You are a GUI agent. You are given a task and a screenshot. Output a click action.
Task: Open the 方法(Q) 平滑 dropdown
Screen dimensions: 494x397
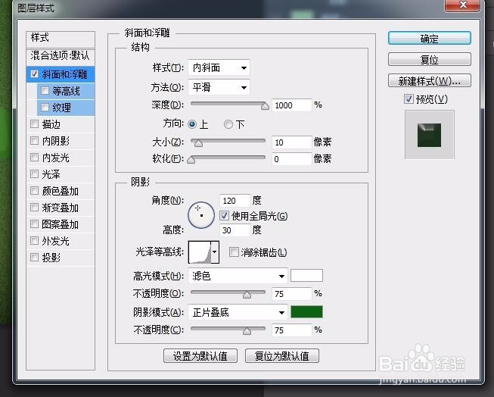(x=219, y=87)
